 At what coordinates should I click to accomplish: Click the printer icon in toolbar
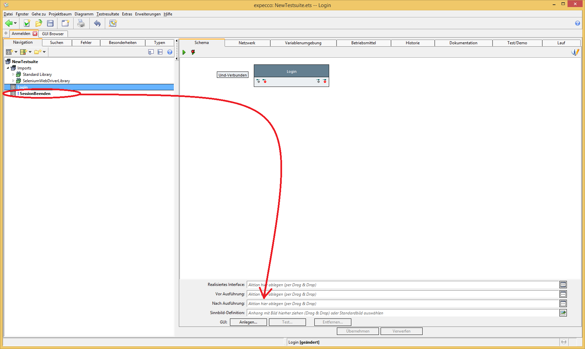81,23
